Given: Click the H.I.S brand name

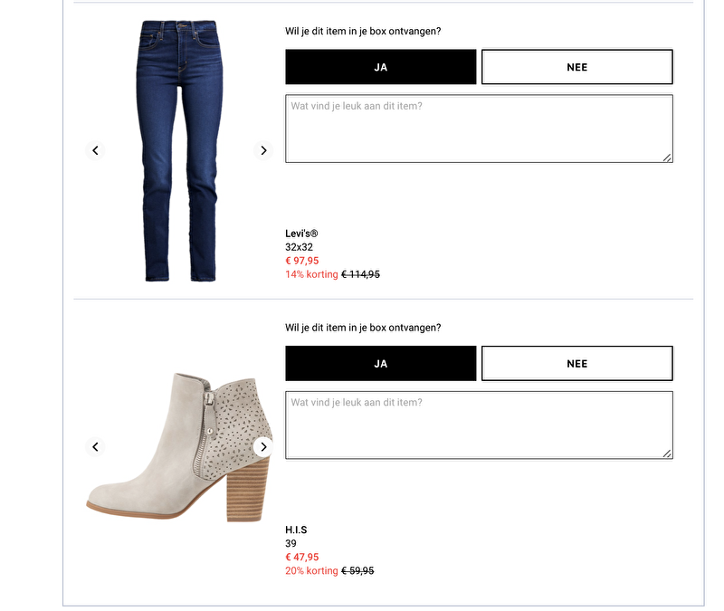Looking at the screenshot, I should [x=296, y=530].
